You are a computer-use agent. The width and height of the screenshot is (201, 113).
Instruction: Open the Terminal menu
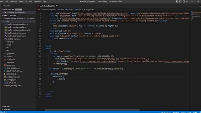click(x=37, y=2)
